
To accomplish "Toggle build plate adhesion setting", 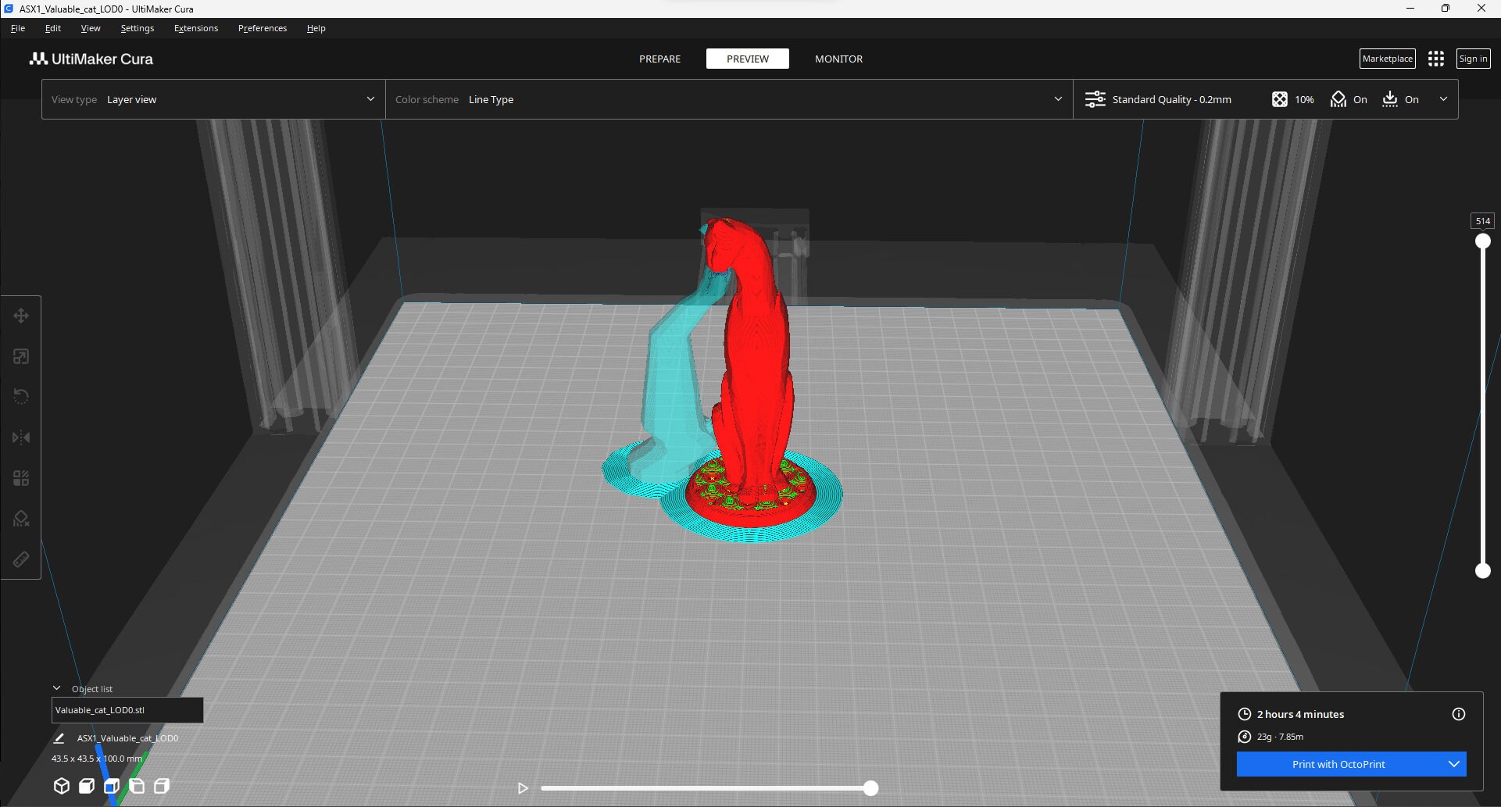I will click(x=1401, y=99).
